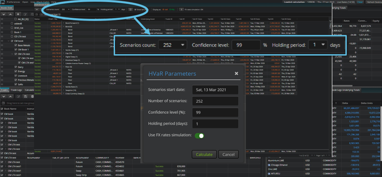Click the expand up arrow in Trades toolbar
Viewport: 382px width, 177px height.
10,96
